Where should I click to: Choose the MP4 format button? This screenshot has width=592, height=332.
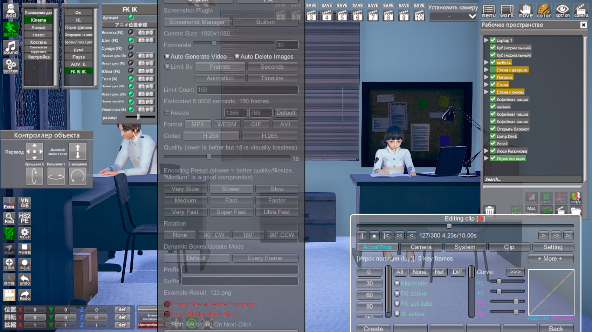pyautogui.click(x=198, y=124)
